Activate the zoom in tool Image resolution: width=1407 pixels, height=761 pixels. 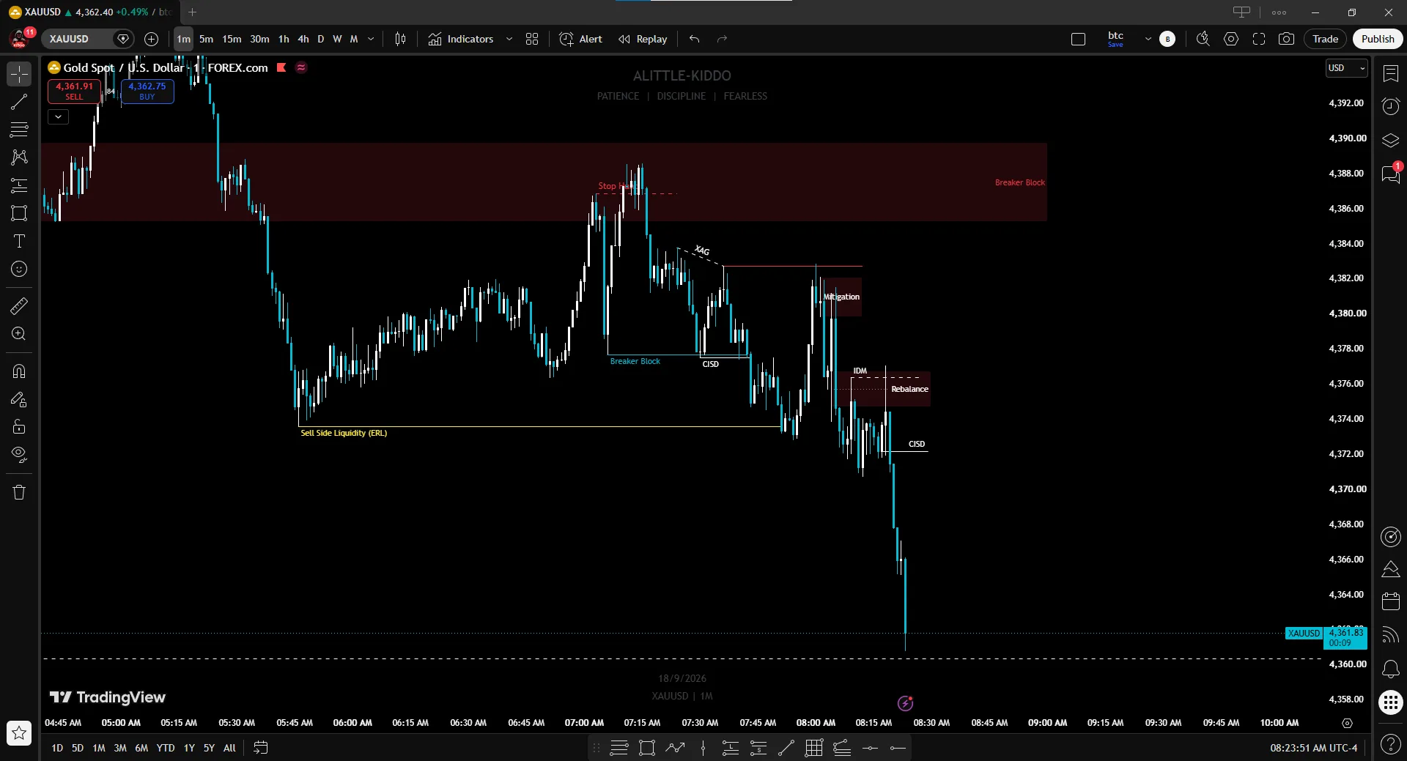point(19,334)
